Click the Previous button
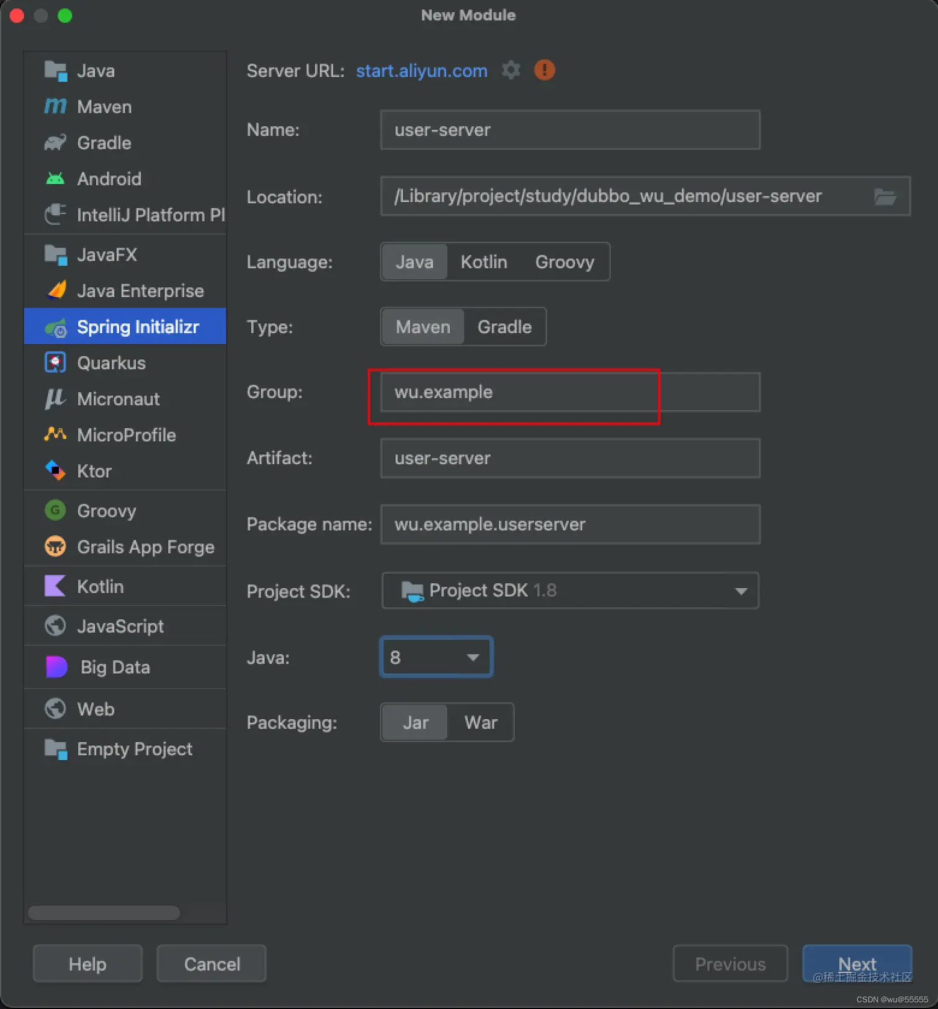 point(730,964)
